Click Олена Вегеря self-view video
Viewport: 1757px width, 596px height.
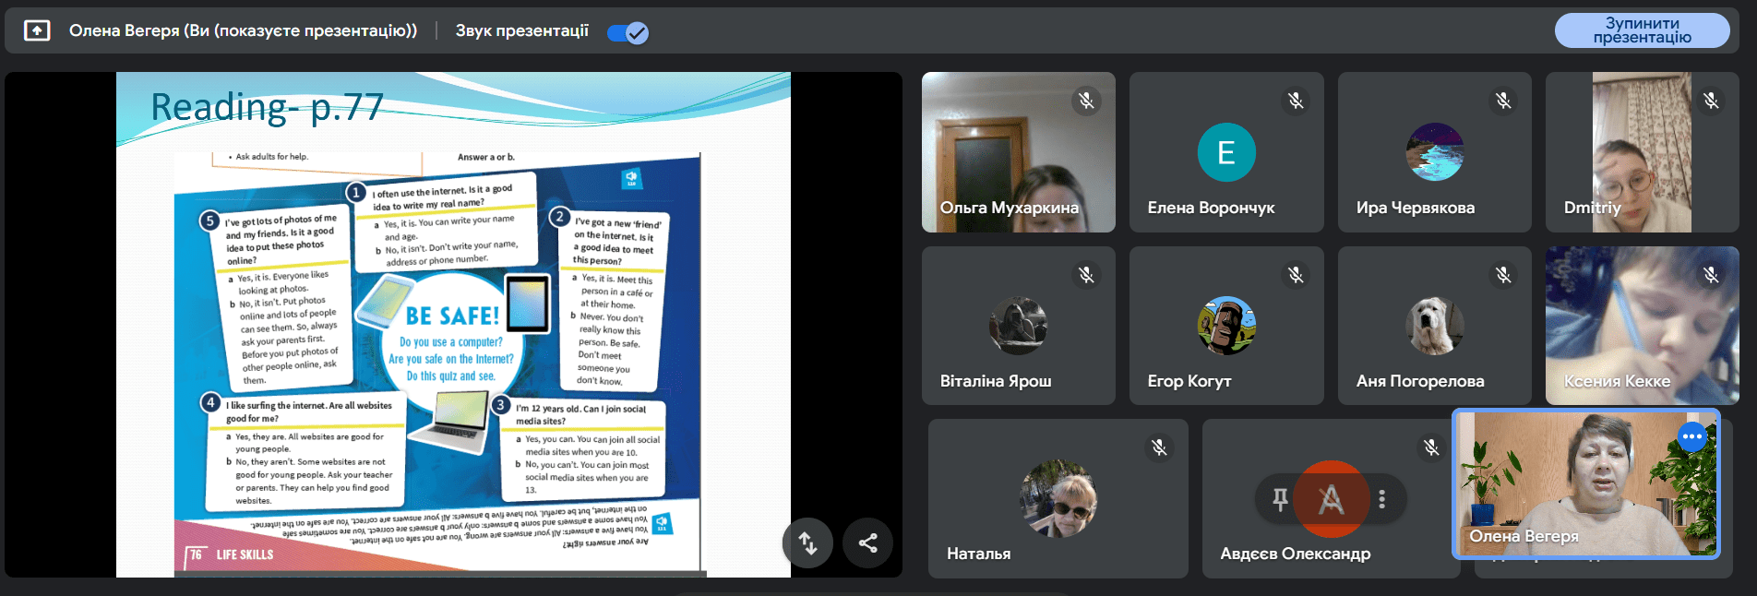tap(1586, 484)
